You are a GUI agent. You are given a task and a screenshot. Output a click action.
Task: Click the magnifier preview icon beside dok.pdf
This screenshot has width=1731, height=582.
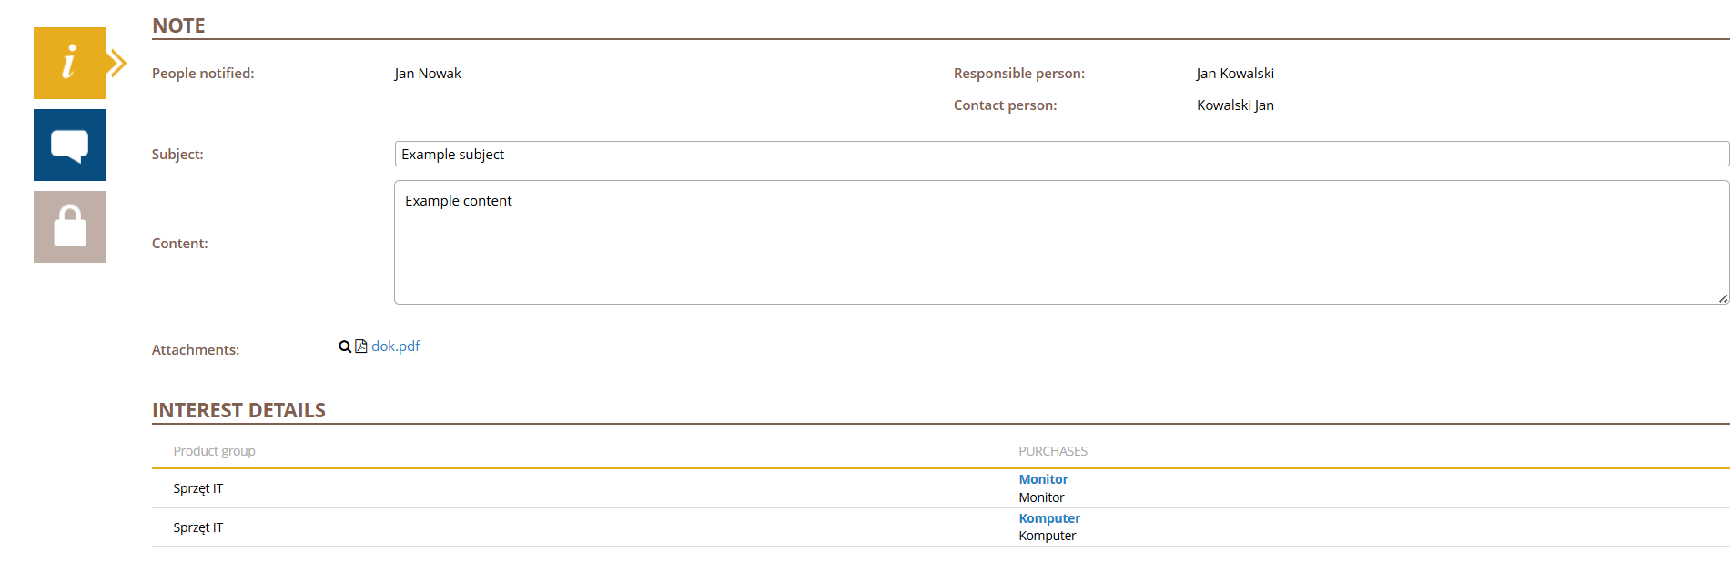coord(345,346)
